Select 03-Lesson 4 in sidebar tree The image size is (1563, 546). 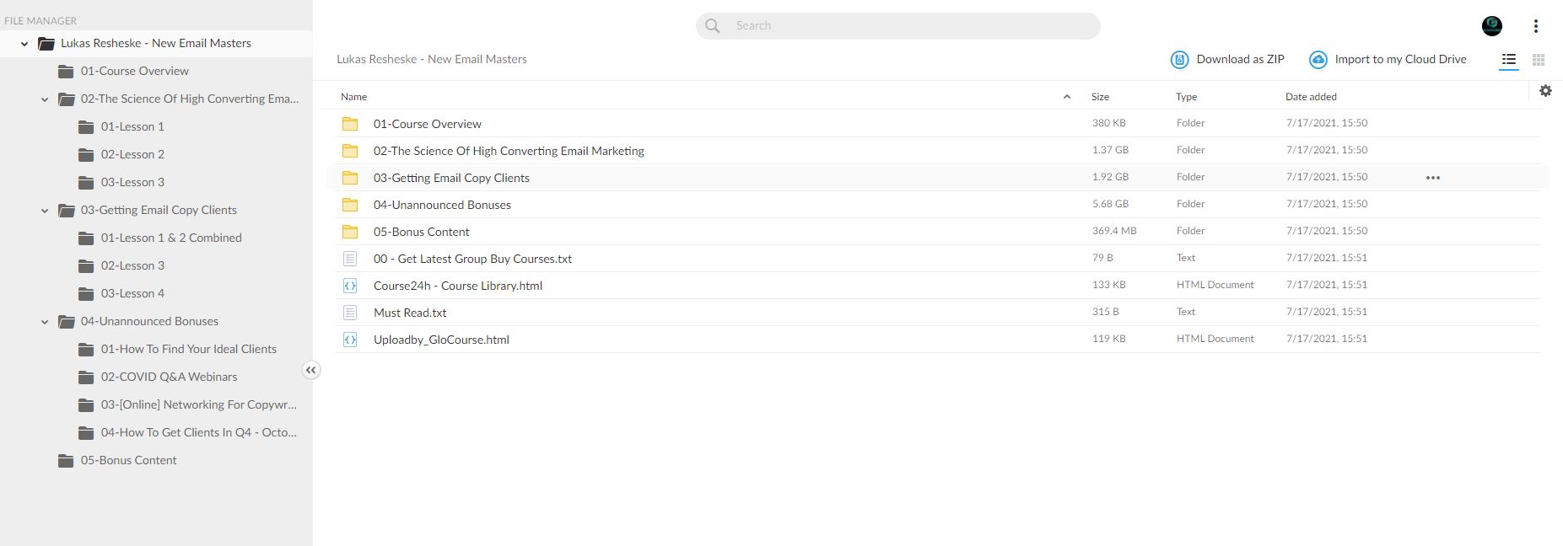(x=132, y=294)
